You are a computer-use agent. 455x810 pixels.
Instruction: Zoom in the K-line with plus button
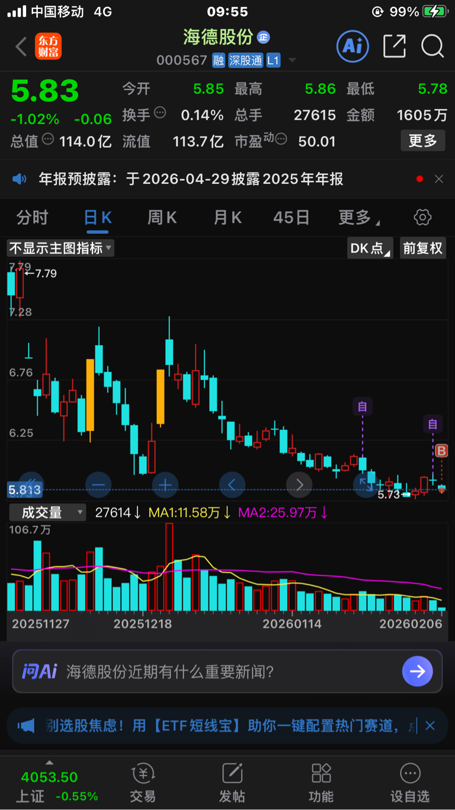pyautogui.click(x=165, y=485)
